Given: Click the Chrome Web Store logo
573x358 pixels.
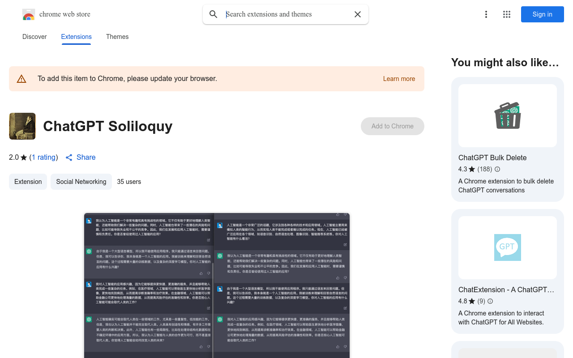Looking at the screenshot, I should point(29,14).
